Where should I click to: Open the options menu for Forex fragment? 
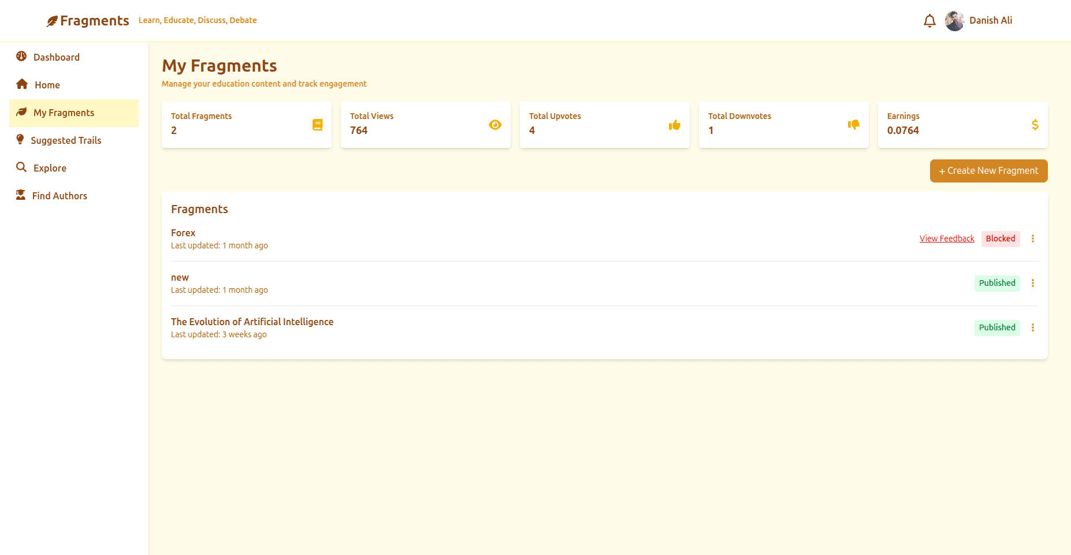(x=1033, y=239)
